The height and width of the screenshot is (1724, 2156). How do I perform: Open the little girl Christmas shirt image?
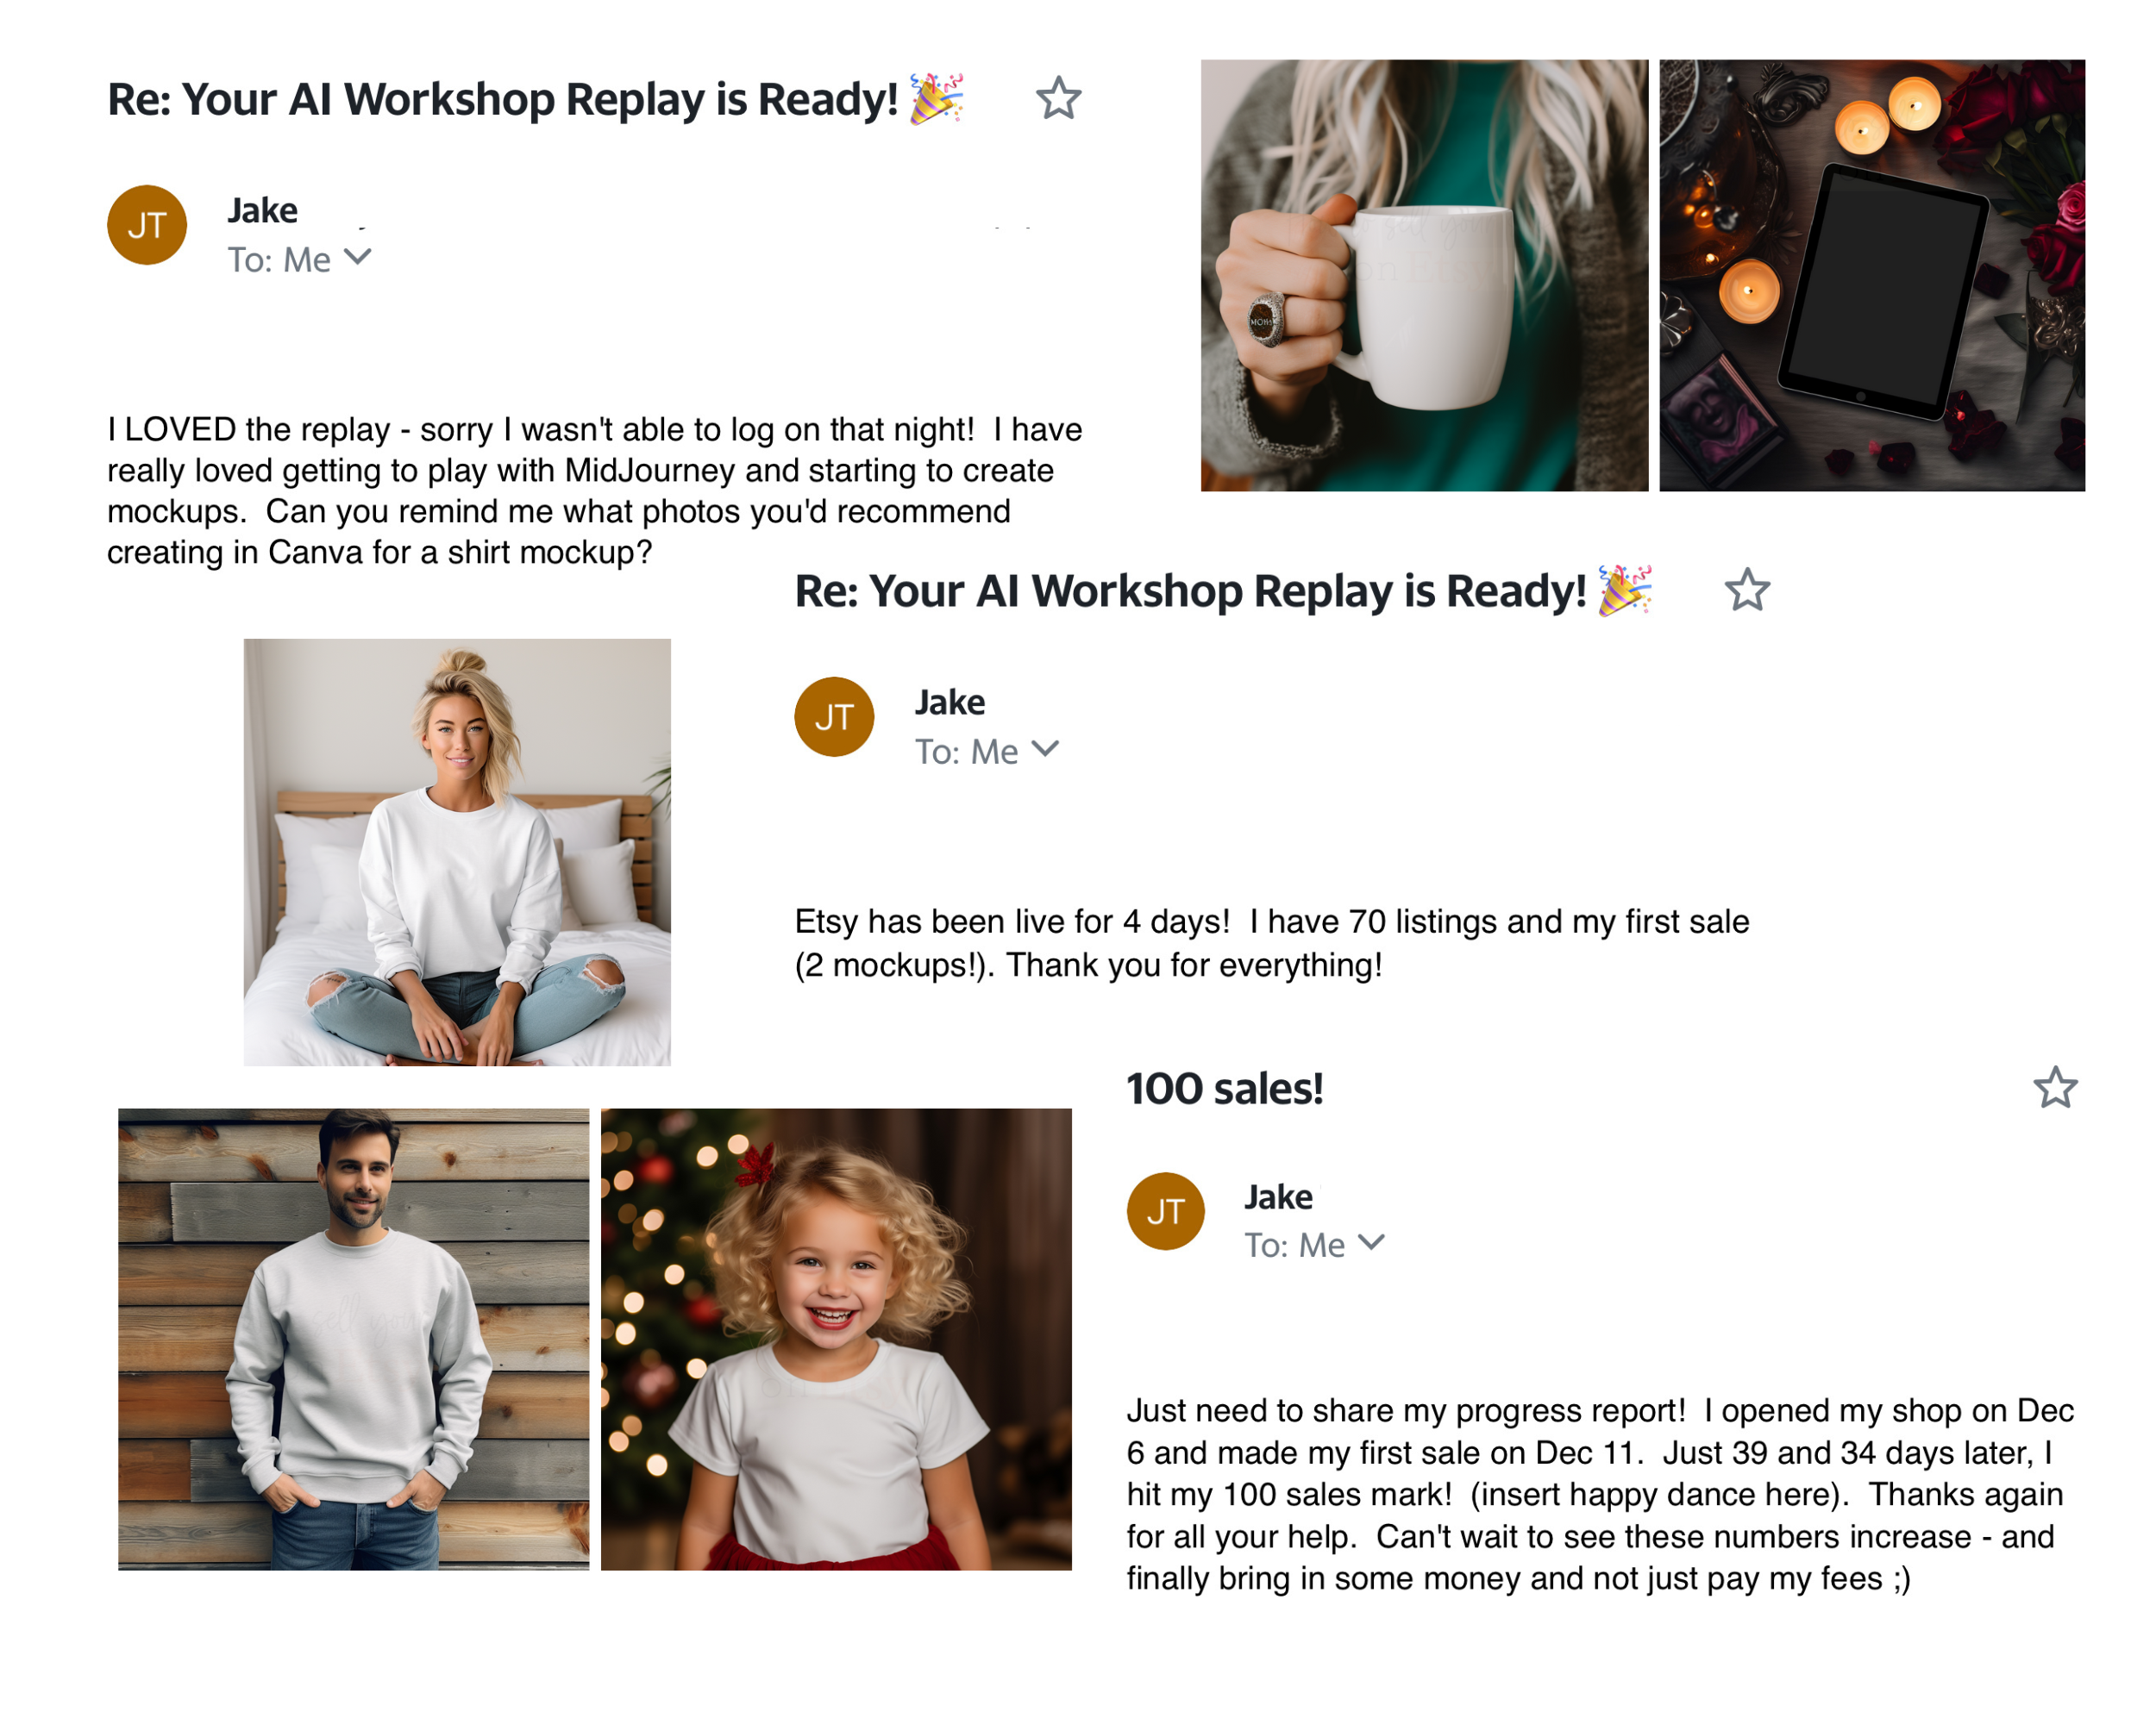pyautogui.click(x=836, y=1340)
